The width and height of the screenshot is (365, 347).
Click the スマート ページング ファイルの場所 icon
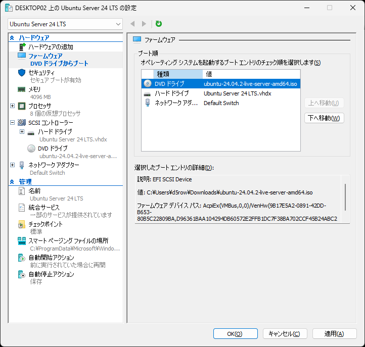coord(22,241)
